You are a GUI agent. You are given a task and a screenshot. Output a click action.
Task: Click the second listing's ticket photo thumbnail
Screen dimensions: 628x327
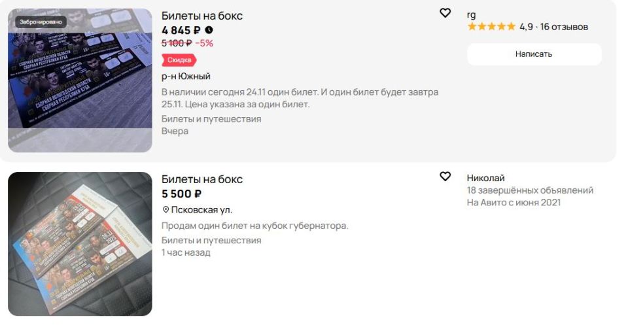[x=80, y=244]
